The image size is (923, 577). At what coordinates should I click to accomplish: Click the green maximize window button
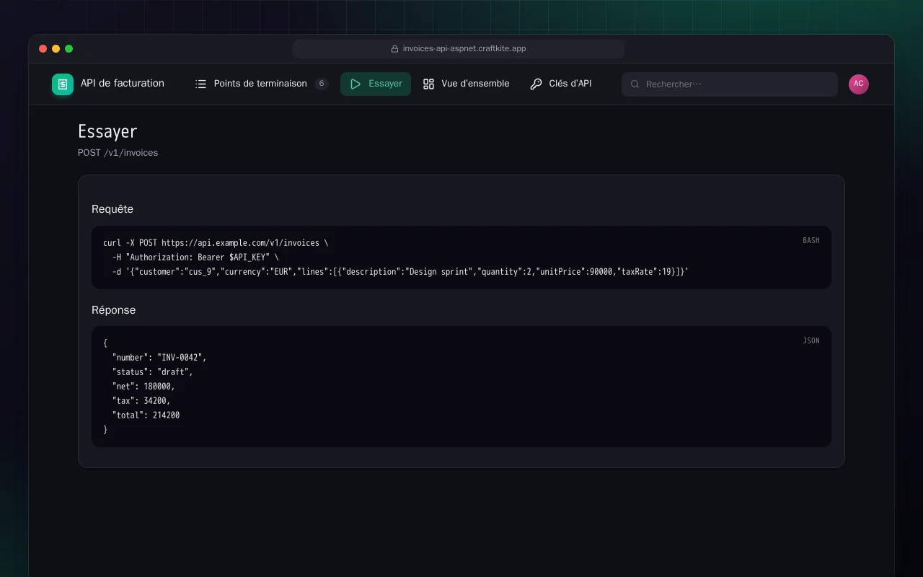point(69,49)
